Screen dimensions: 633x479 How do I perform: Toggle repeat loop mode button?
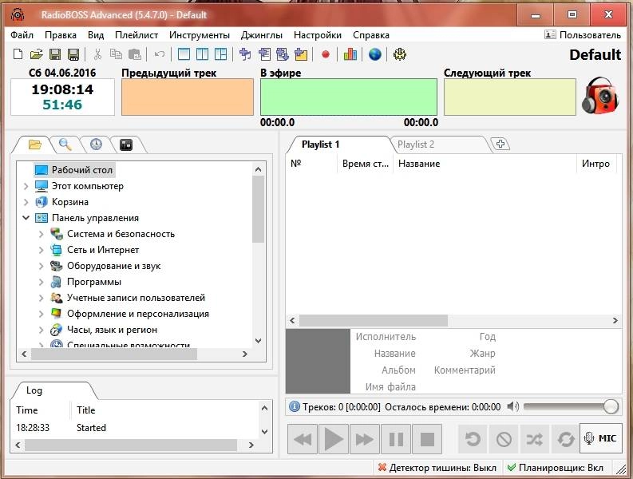click(565, 439)
